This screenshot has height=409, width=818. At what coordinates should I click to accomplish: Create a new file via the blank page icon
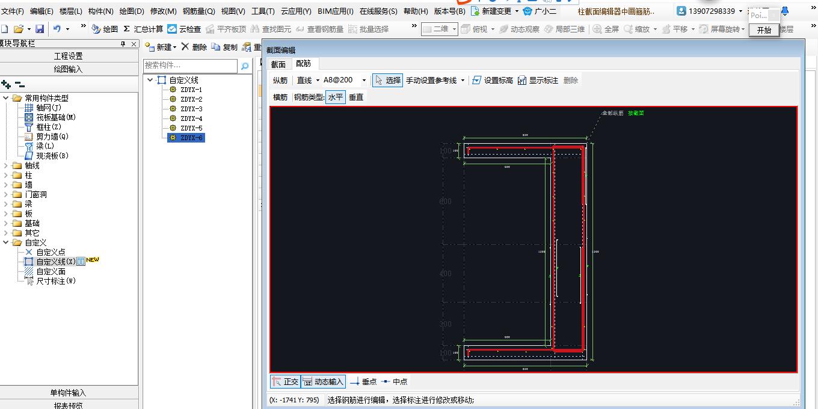click(x=4, y=29)
